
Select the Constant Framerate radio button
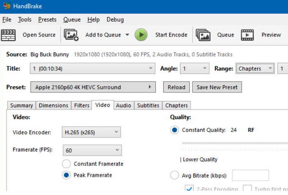[x=66, y=164]
